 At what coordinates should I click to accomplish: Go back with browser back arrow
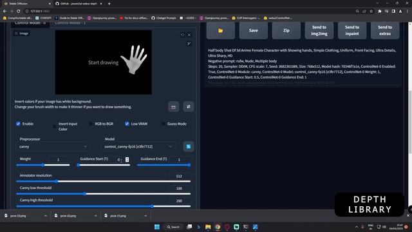(5, 12)
